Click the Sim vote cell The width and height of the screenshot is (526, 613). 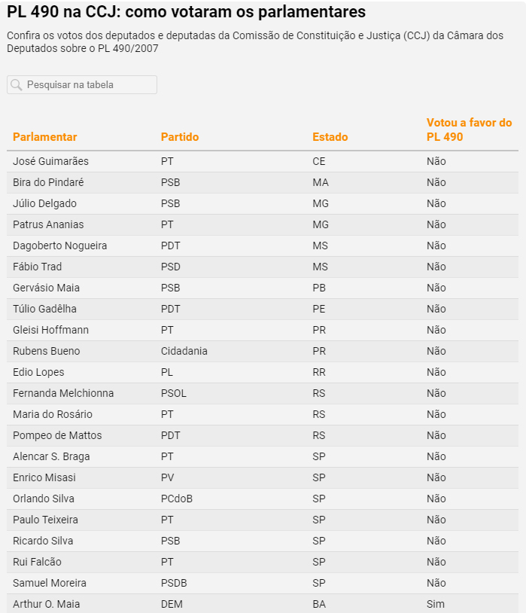[x=436, y=604]
